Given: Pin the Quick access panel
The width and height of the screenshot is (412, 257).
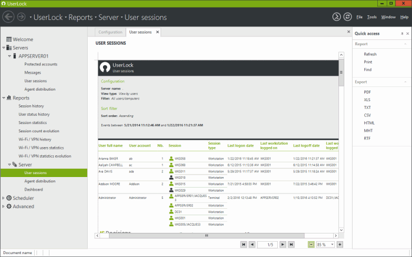Looking at the screenshot, I should 402,34.
